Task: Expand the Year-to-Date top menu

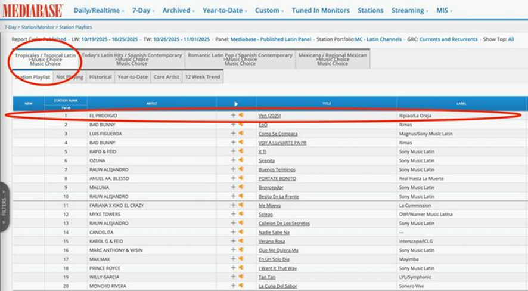Action: [225, 10]
